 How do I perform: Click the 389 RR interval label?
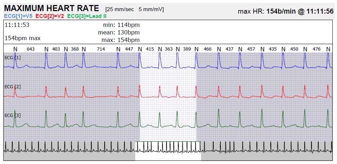click(187, 49)
